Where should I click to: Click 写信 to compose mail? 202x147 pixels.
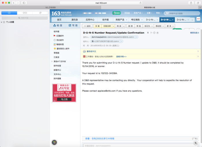coord(73,25)
